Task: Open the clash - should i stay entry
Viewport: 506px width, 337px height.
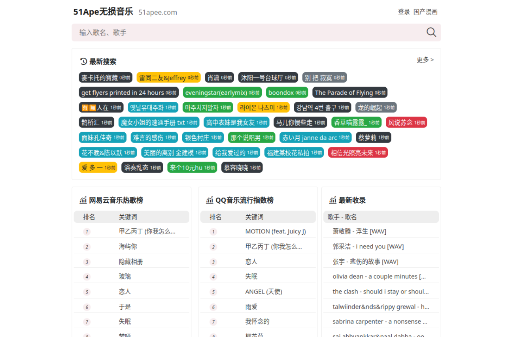Action: (381, 292)
